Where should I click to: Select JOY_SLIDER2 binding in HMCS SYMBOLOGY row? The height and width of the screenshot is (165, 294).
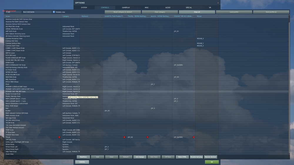tap(178, 65)
